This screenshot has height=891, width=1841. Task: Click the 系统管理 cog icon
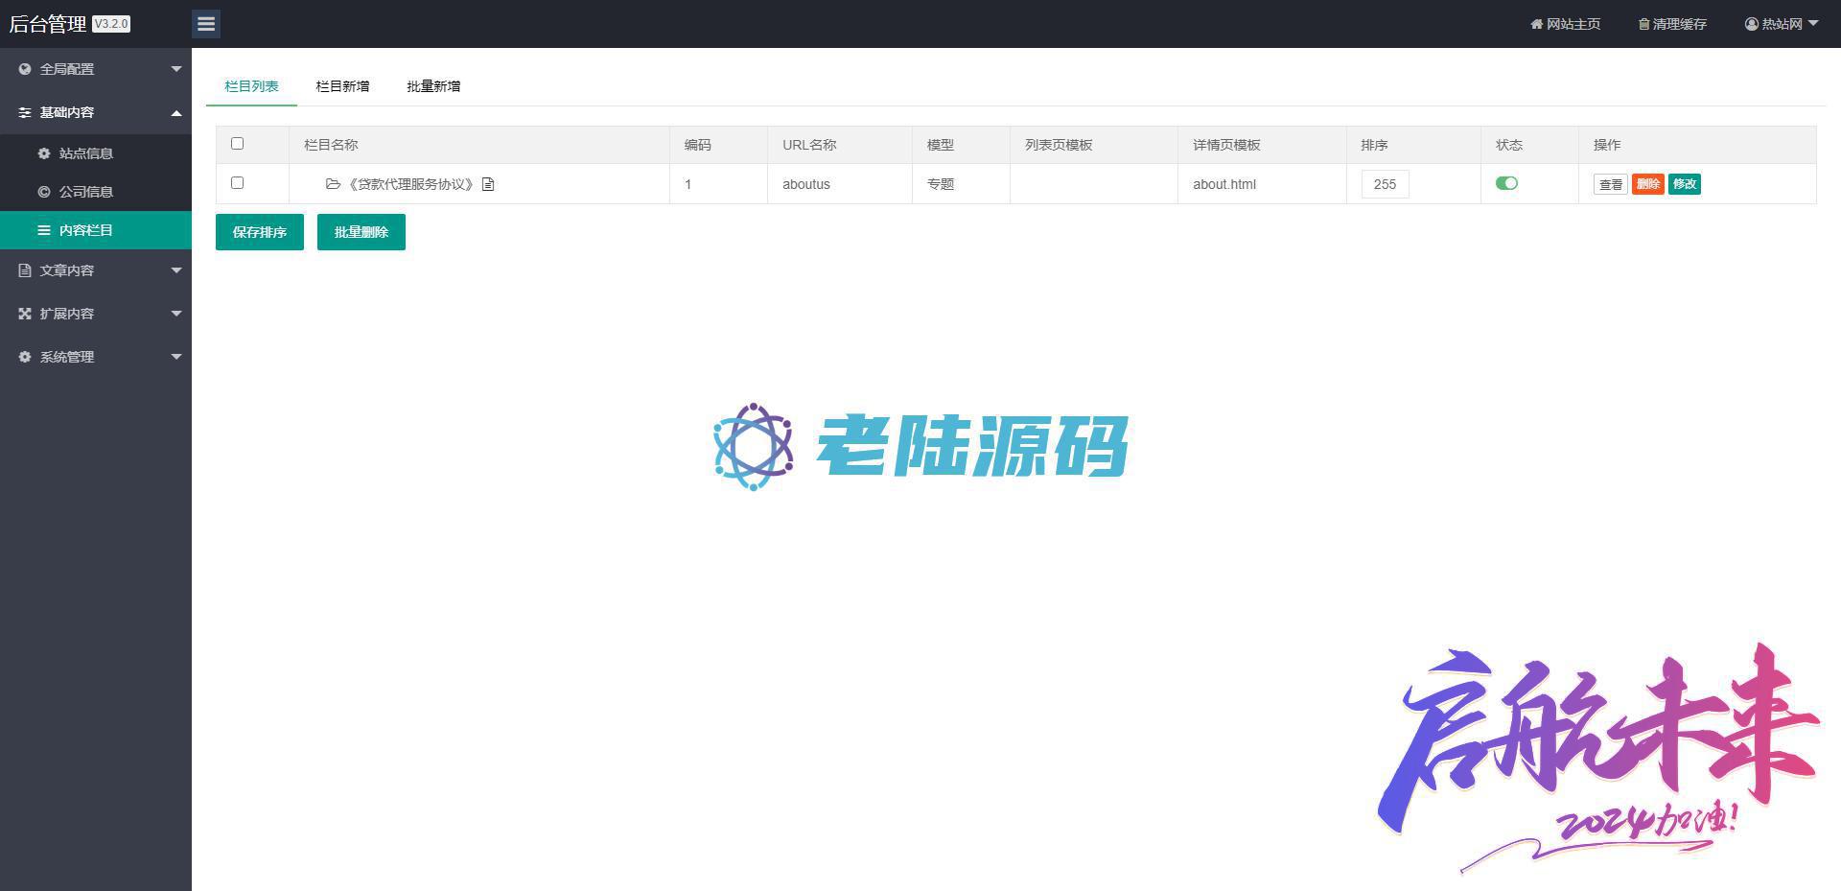(x=25, y=357)
